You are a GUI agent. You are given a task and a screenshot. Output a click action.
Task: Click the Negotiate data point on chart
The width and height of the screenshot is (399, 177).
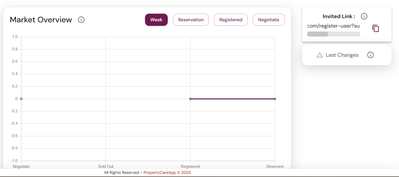(x=21, y=99)
